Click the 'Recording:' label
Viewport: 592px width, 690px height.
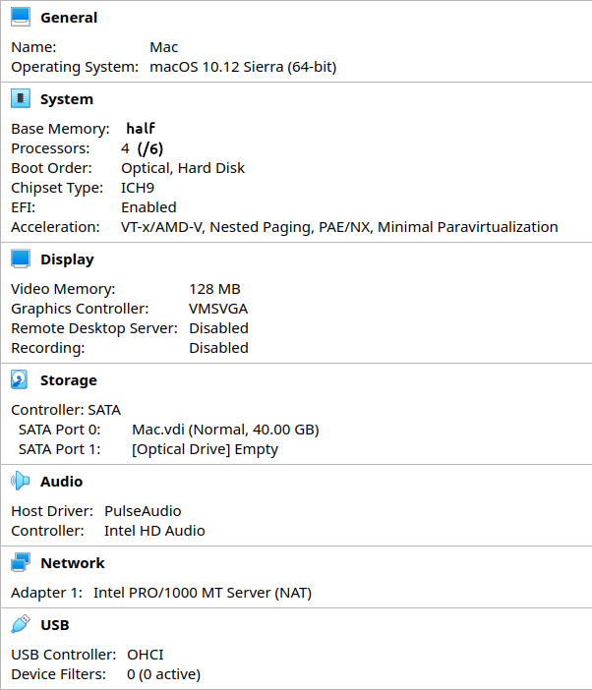coord(48,348)
